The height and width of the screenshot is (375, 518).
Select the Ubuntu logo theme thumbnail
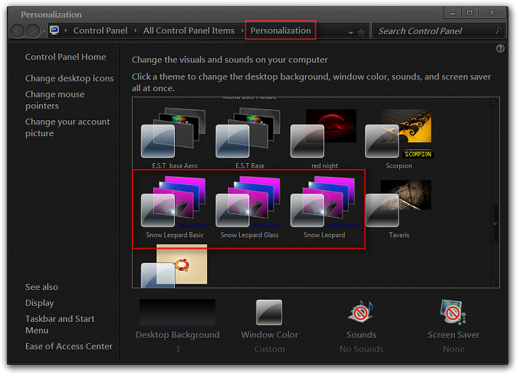(x=174, y=266)
